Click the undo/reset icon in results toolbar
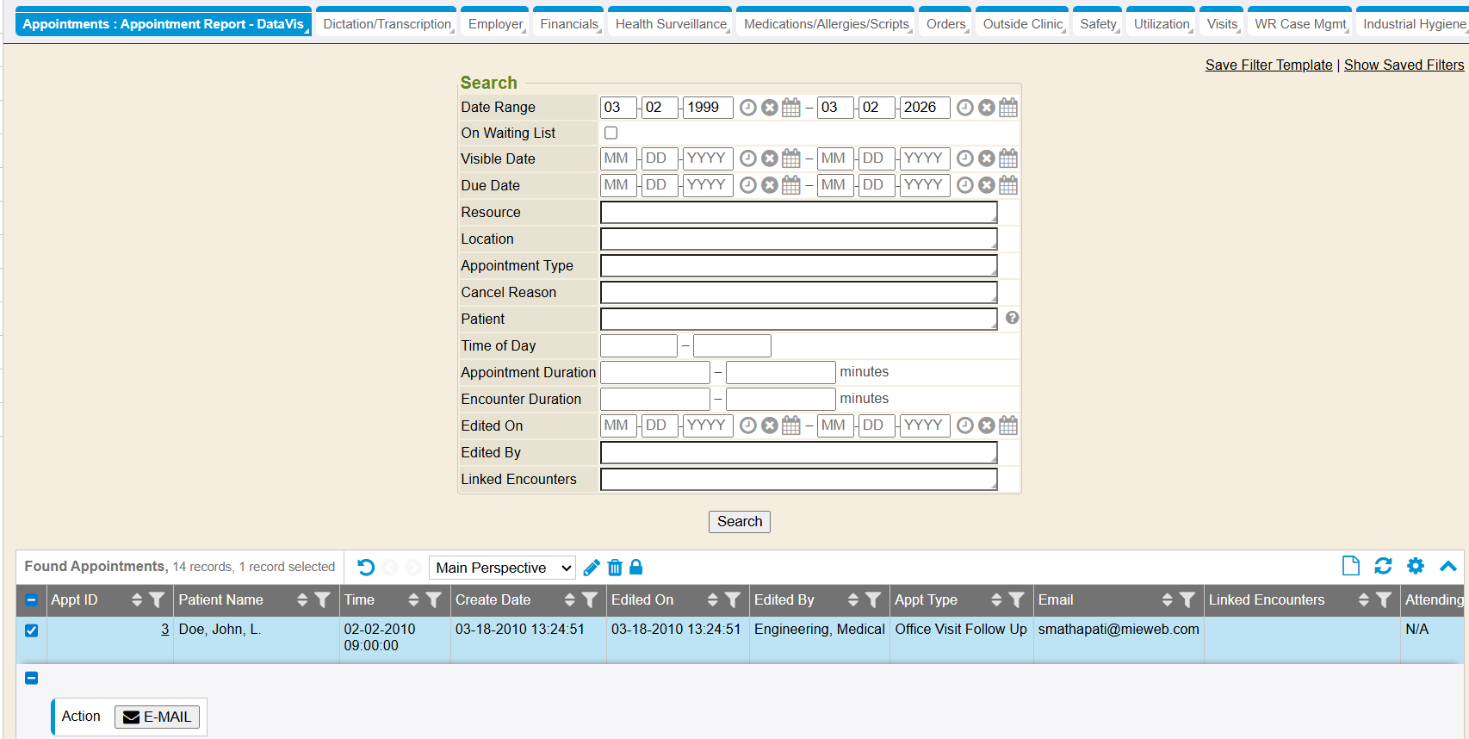Viewport: 1469px width, 739px height. pyautogui.click(x=366, y=568)
